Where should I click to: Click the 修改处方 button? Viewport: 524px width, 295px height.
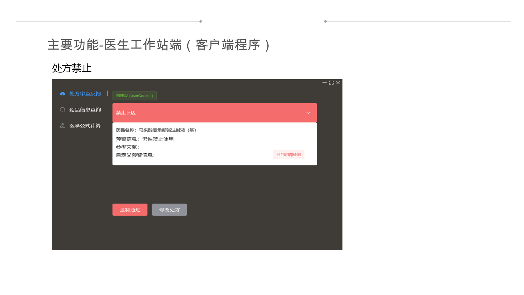tap(170, 210)
